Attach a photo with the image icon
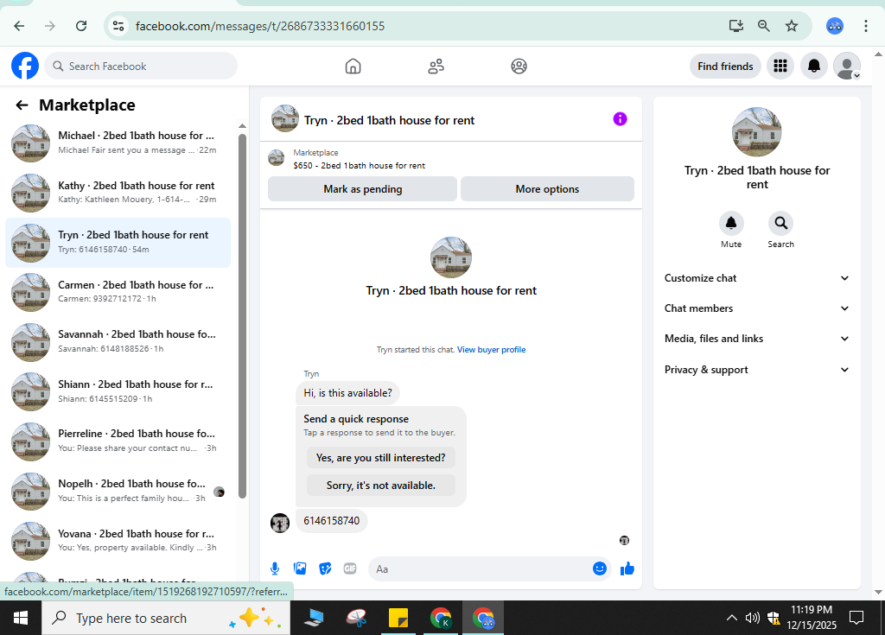Screen dimensions: 885x635 [300, 568]
